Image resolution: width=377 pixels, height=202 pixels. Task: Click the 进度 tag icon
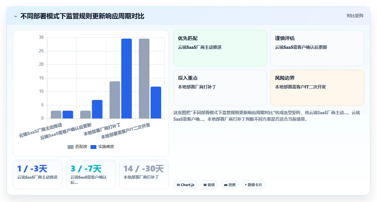point(226,185)
